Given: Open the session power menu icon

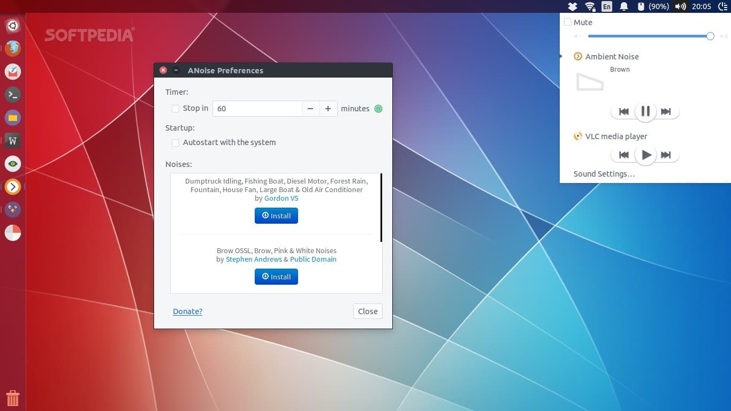Looking at the screenshot, I should [722, 6].
